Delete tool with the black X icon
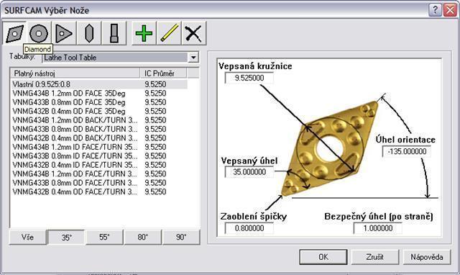Screen dimensions: 460x275 193,33
